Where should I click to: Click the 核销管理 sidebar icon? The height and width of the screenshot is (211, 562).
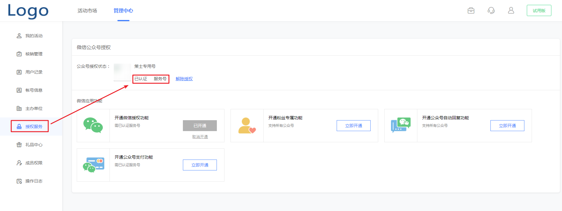[19, 54]
